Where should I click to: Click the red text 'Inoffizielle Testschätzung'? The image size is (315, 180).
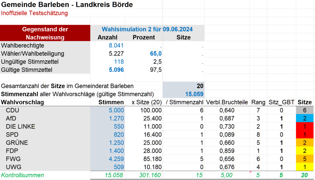[x=34, y=13]
